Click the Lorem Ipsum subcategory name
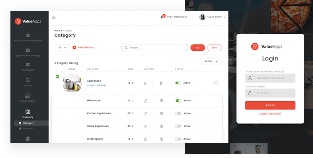313x158 pixels. pyautogui.click(x=95, y=139)
